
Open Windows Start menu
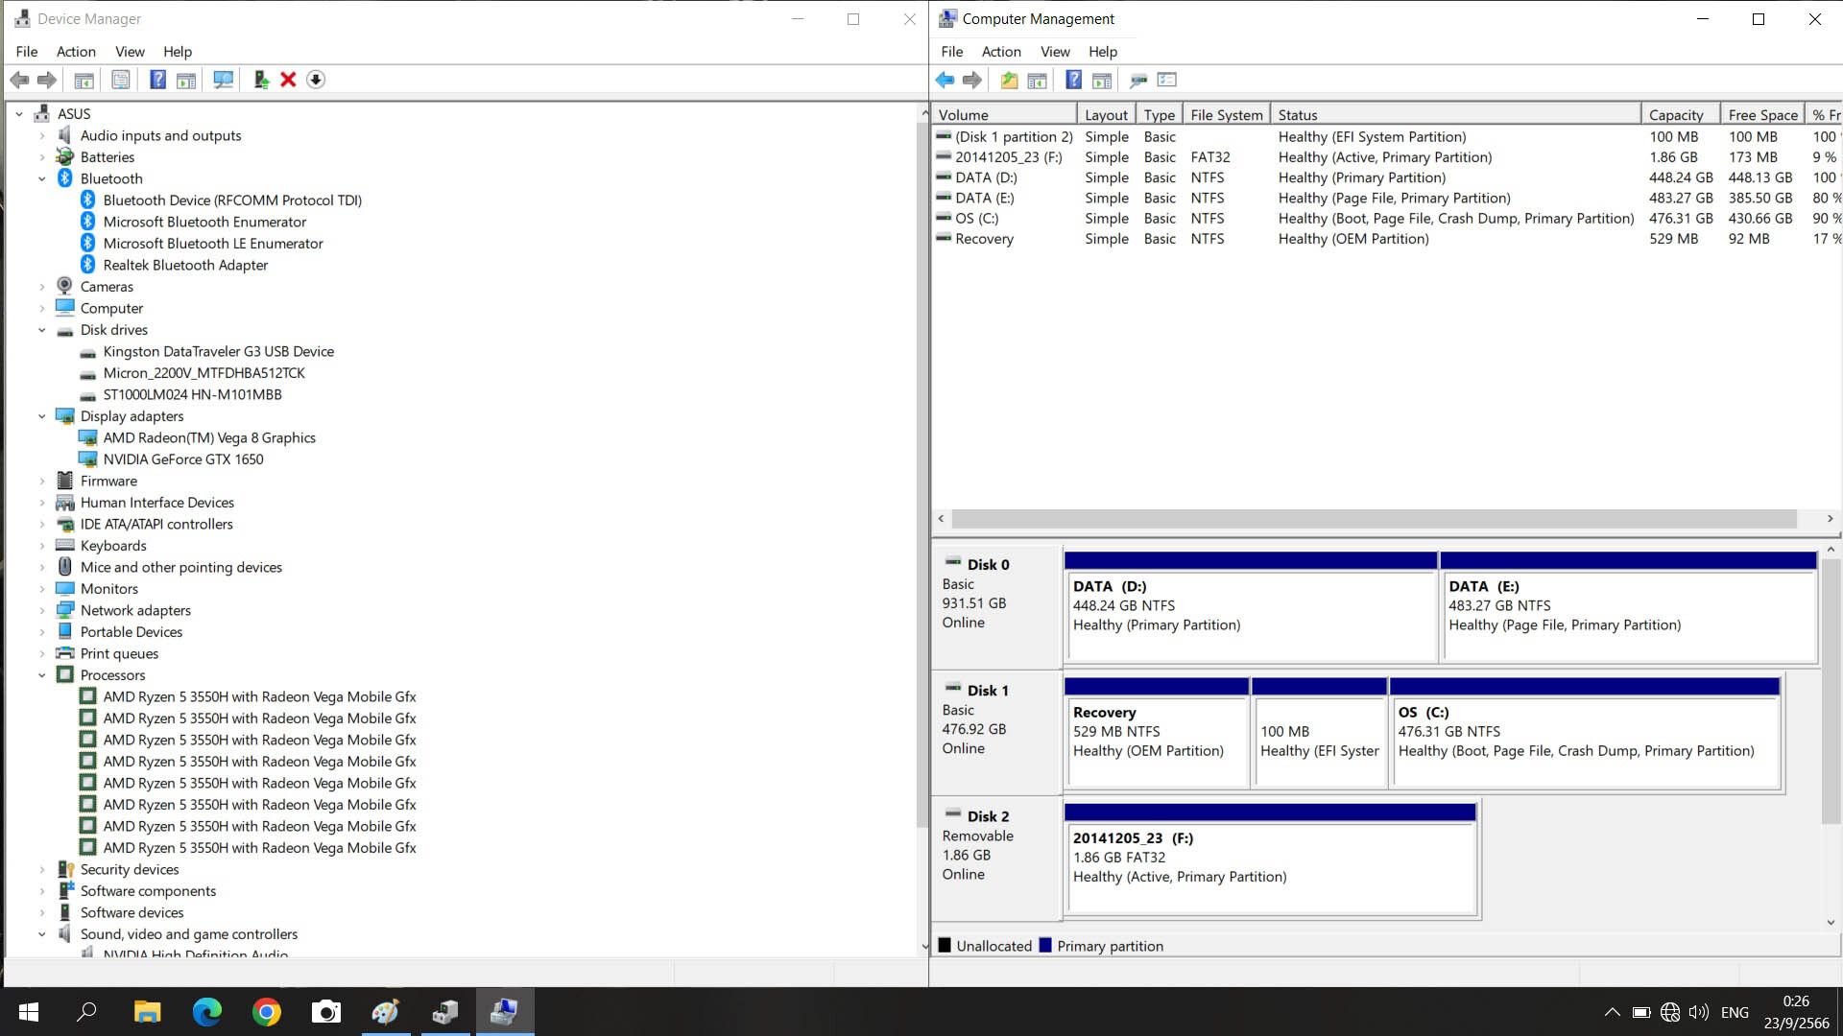coord(29,1011)
